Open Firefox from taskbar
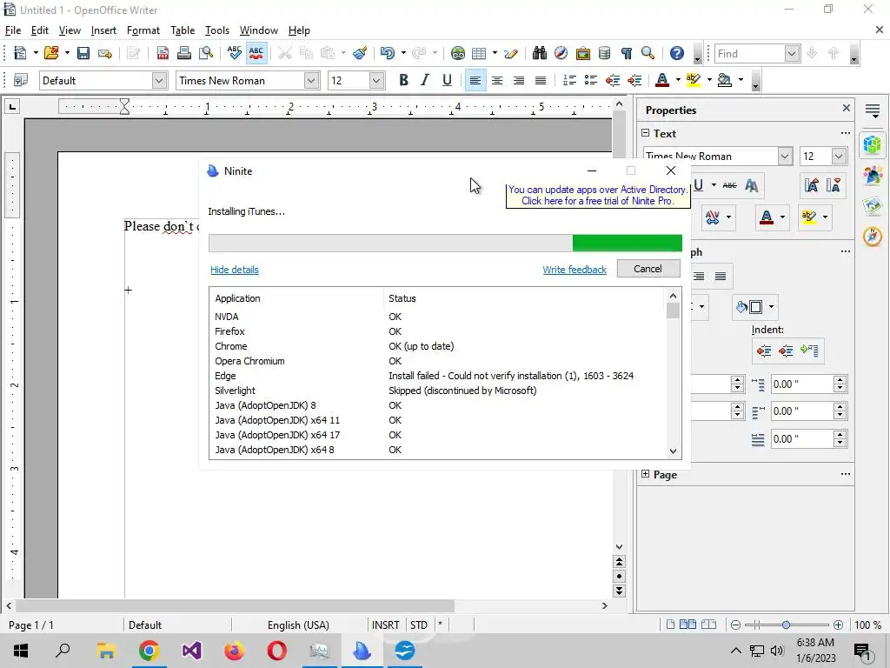 235,651
